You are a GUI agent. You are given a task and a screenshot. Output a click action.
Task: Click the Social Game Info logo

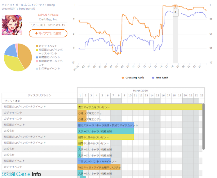coord(21,174)
